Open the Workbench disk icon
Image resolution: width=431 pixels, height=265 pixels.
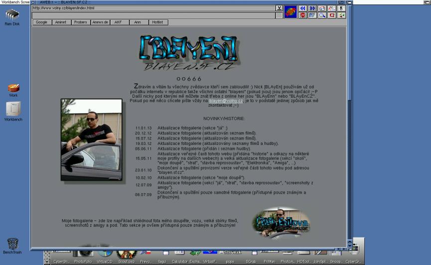[x=13, y=110]
